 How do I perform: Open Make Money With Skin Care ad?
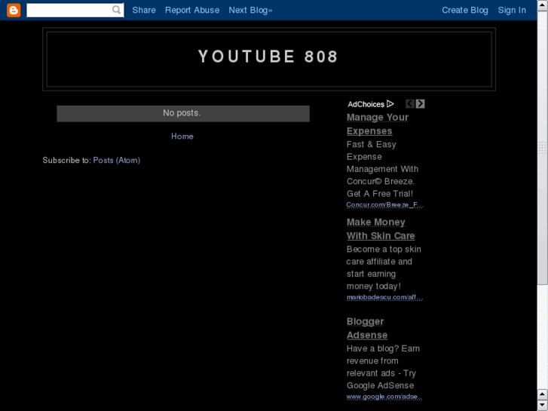[x=381, y=229]
